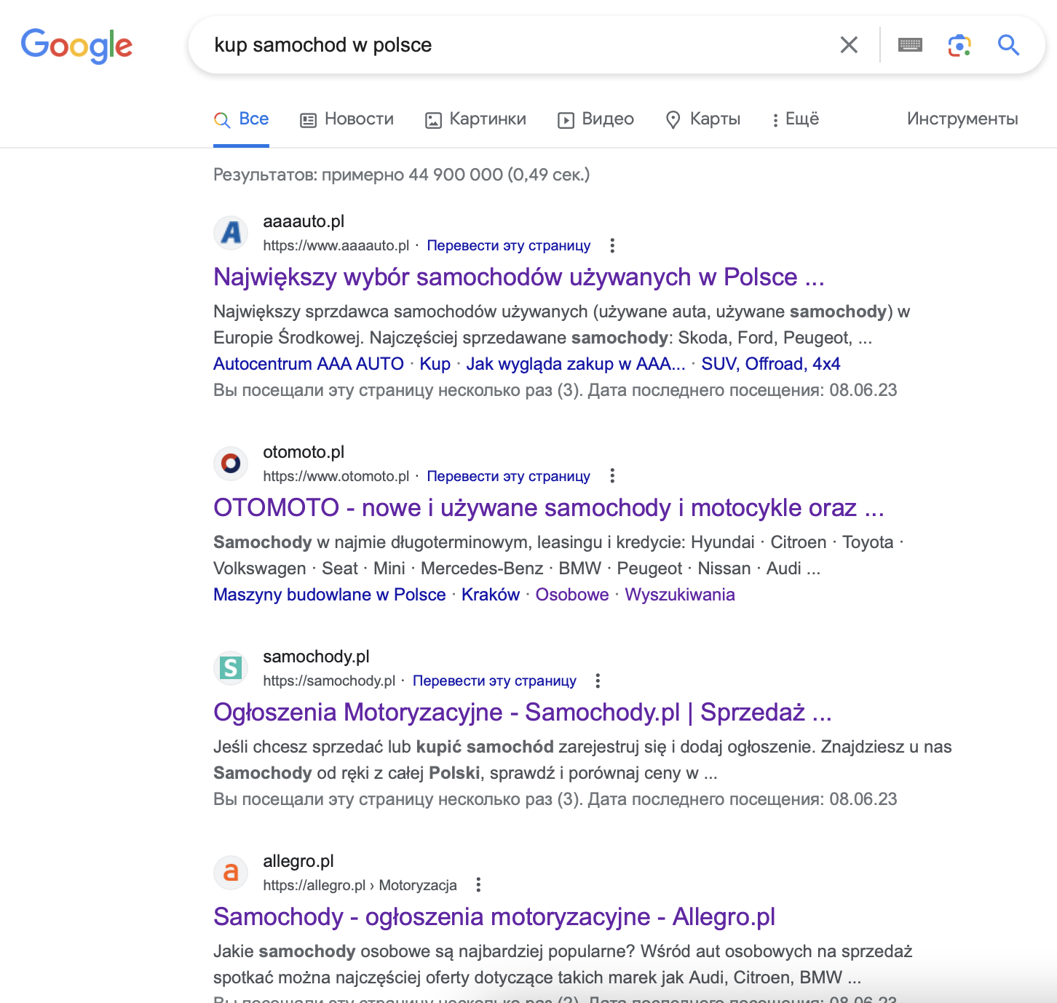Expand the Ещё more options menu
The width and height of the screenshot is (1057, 1003).
click(795, 119)
